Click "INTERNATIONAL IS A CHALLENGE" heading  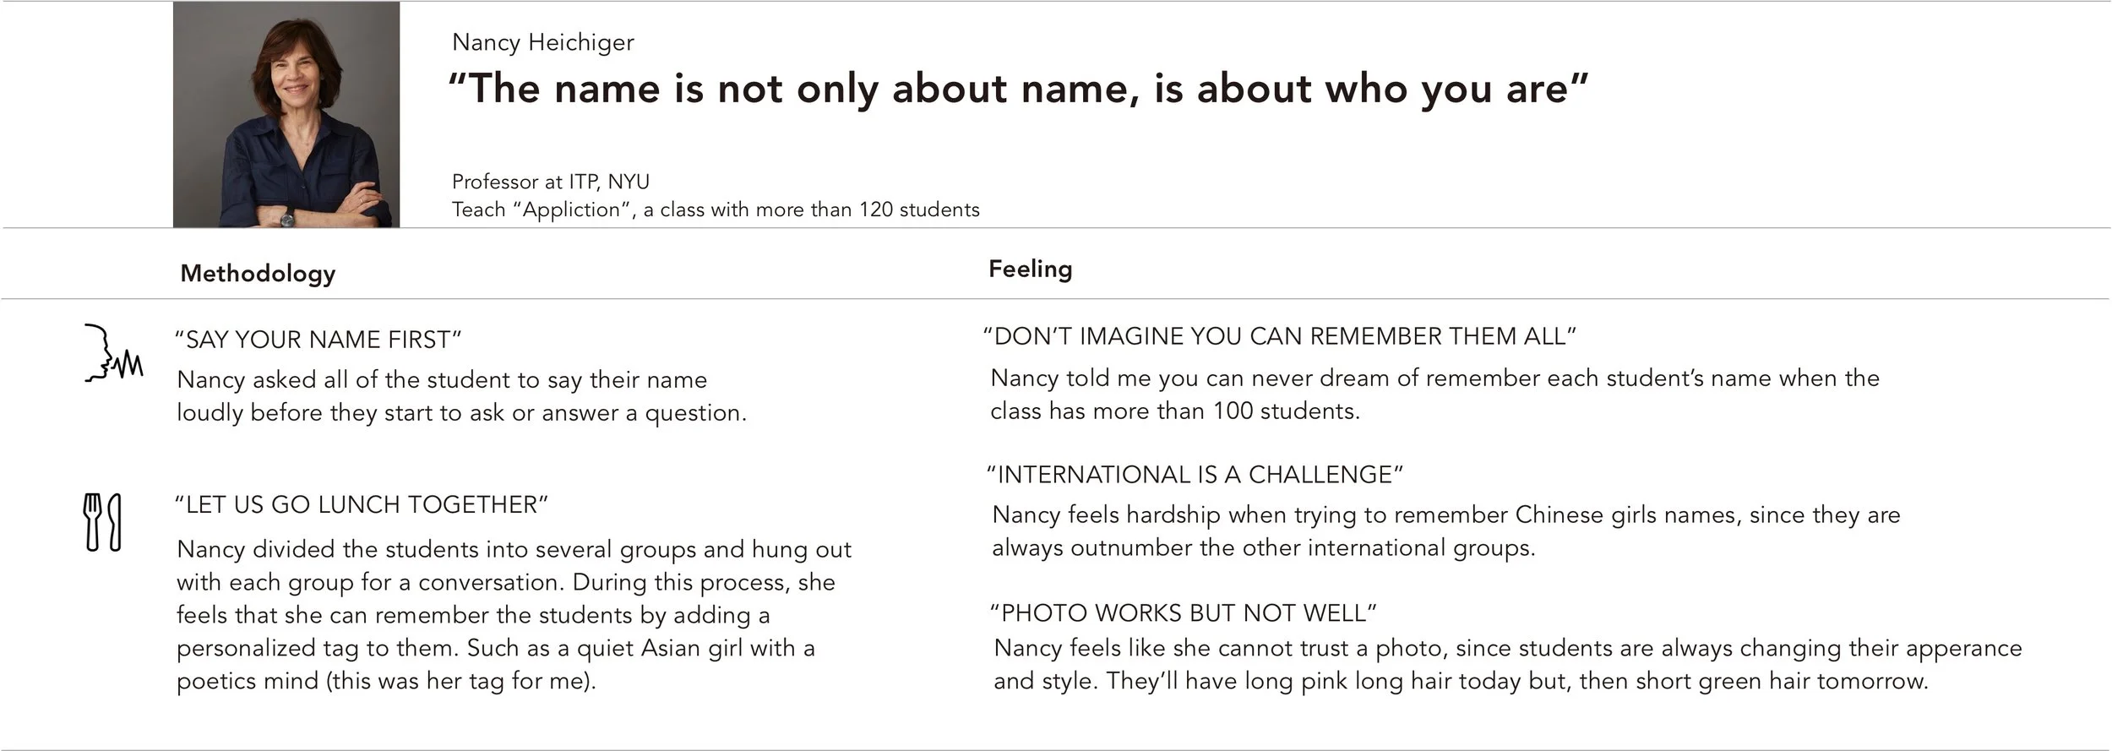[x=1195, y=475]
